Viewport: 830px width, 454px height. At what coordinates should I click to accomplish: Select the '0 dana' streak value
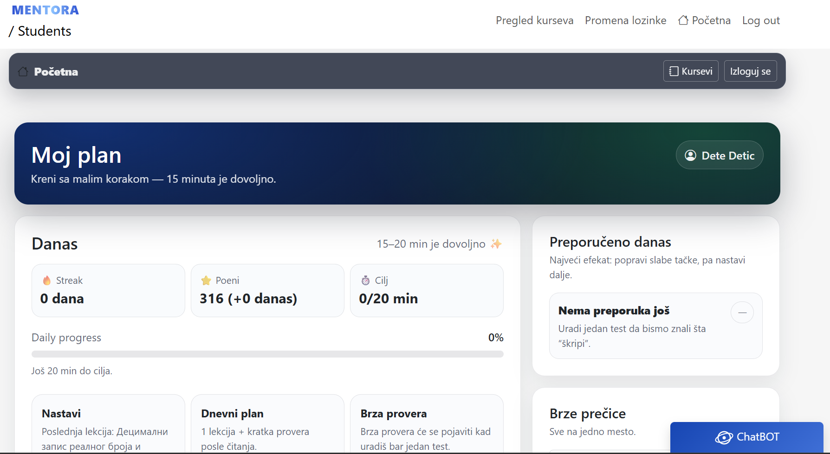[x=62, y=299]
